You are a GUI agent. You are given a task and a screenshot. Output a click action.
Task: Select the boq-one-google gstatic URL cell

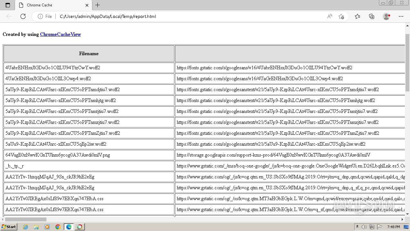coord(290,166)
